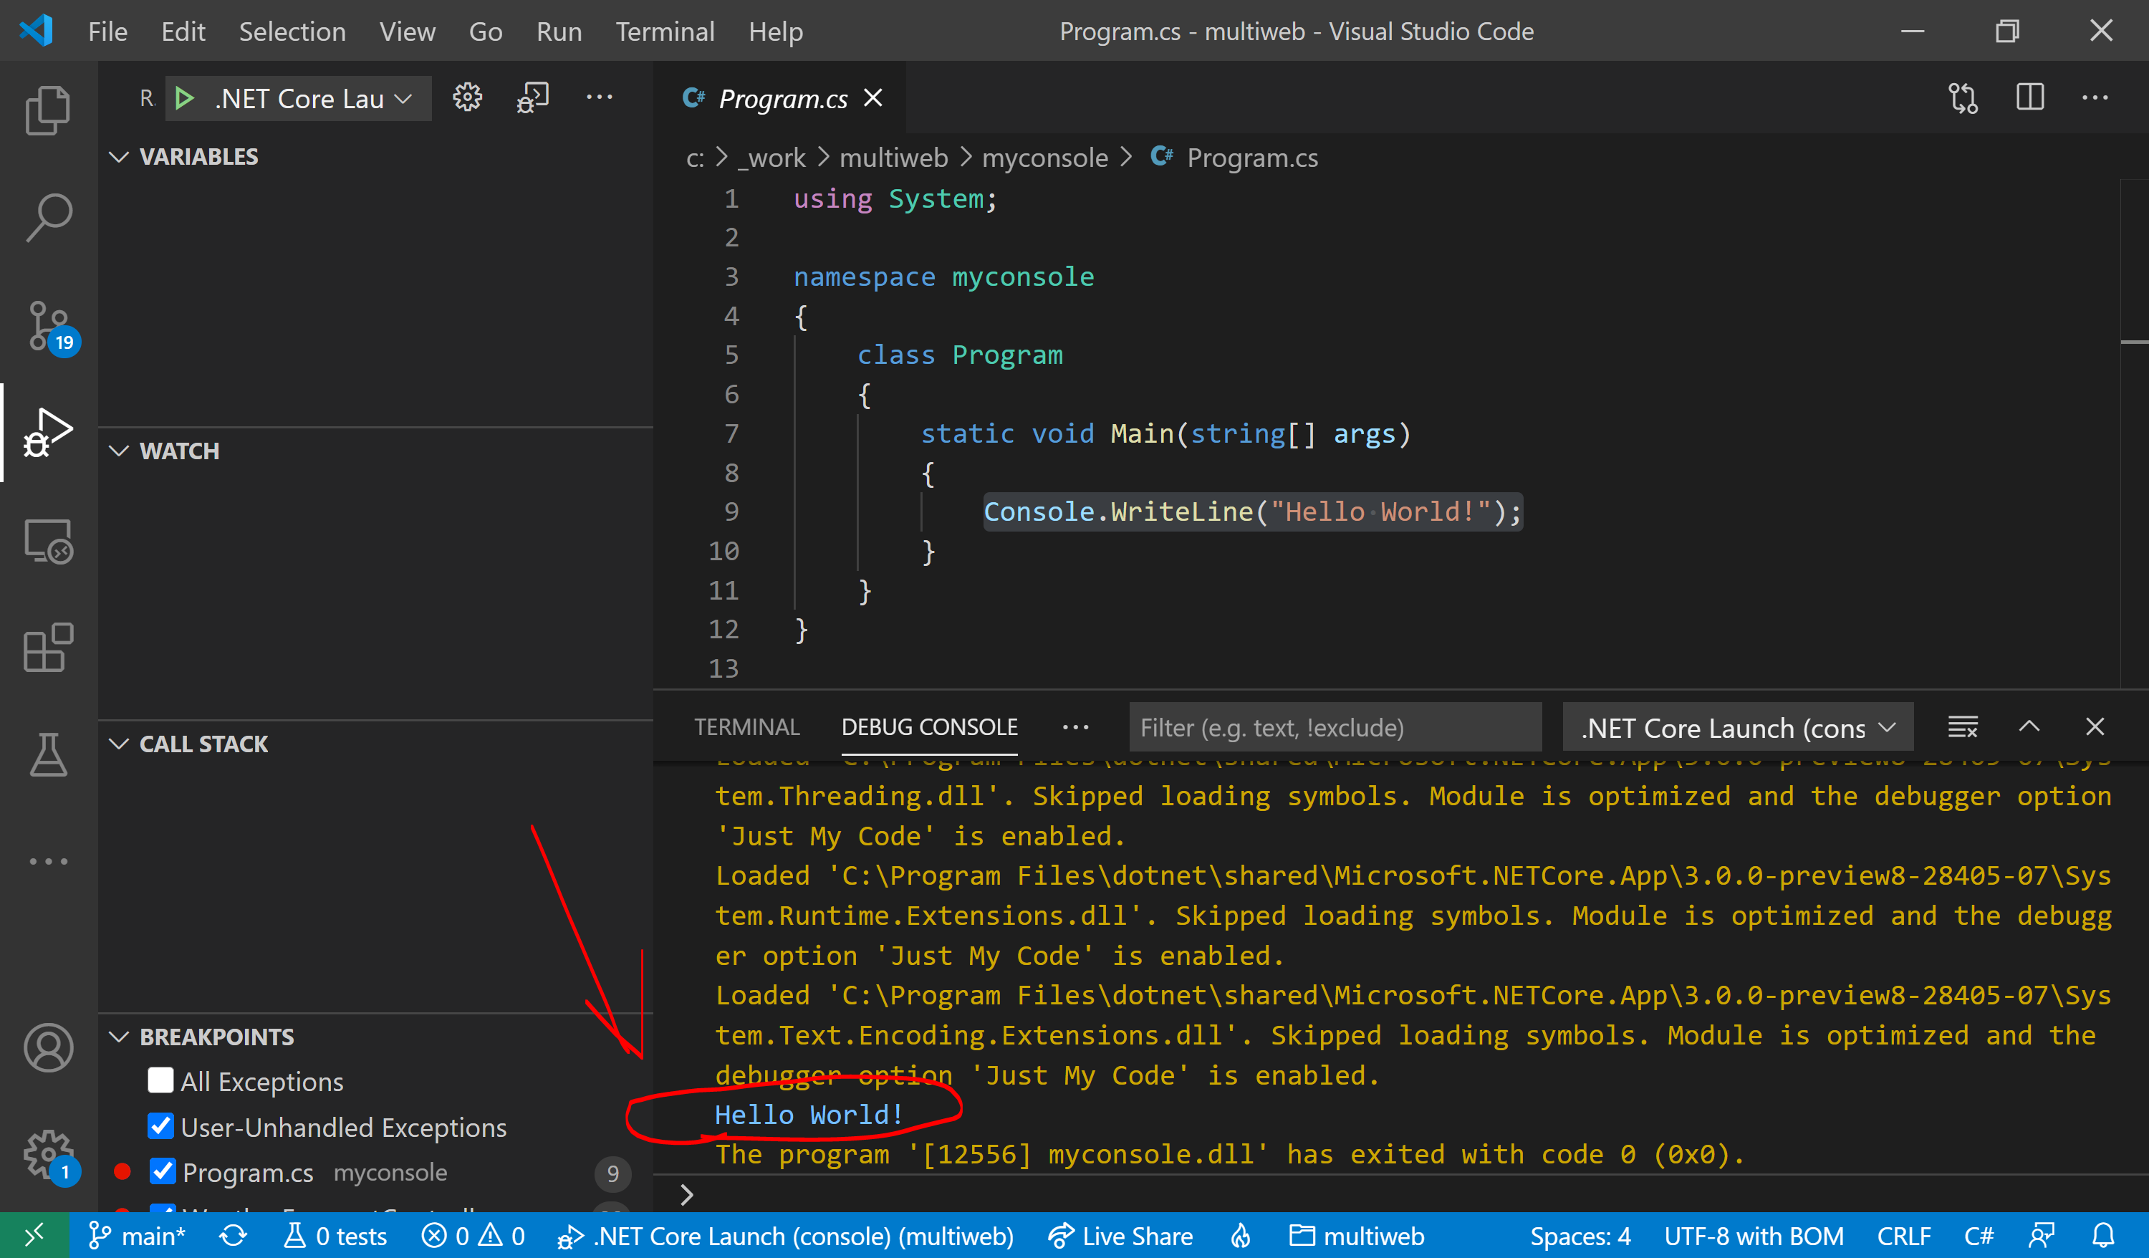The height and width of the screenshot is (1258, 2149).
Task: Open the Search view in activity bar
Action: (x=48, y=218)
